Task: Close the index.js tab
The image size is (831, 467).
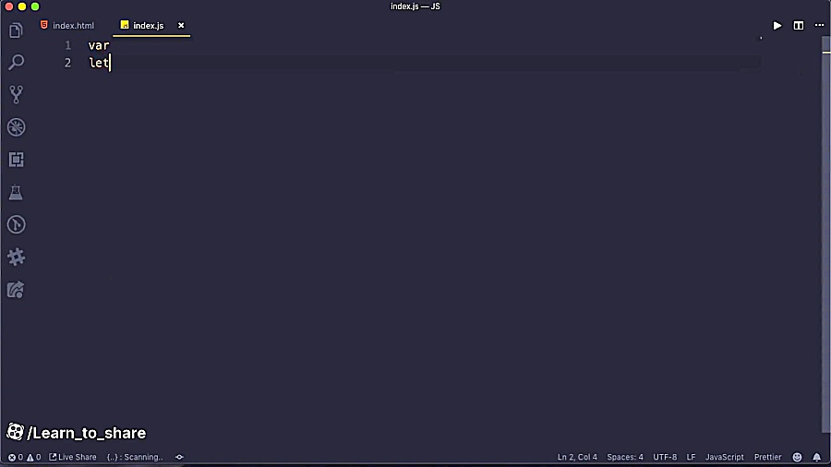Action: click(181, 26)
